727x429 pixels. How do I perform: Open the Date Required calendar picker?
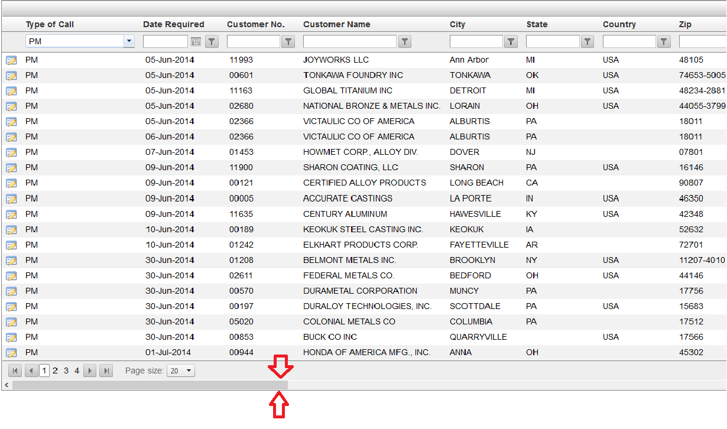click(196, 41)
